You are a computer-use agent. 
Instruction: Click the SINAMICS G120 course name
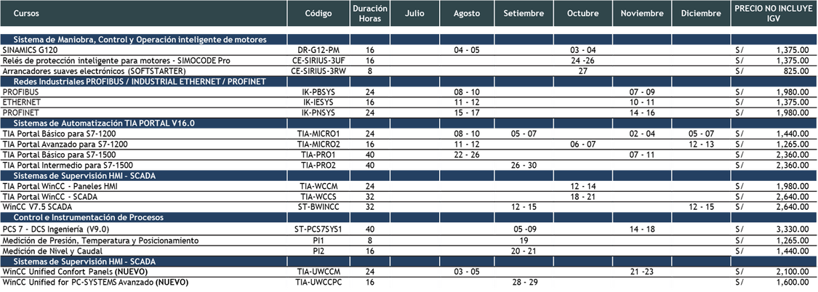tap(25, 49)
